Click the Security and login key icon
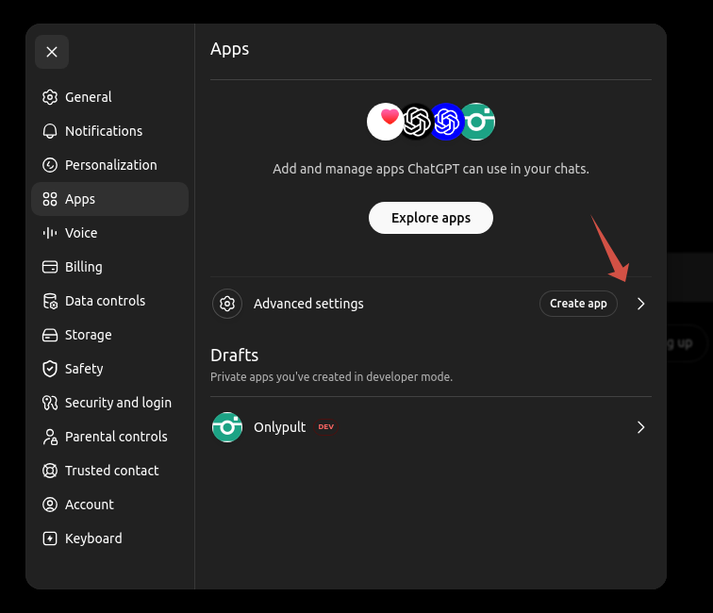 coord(50,403)
